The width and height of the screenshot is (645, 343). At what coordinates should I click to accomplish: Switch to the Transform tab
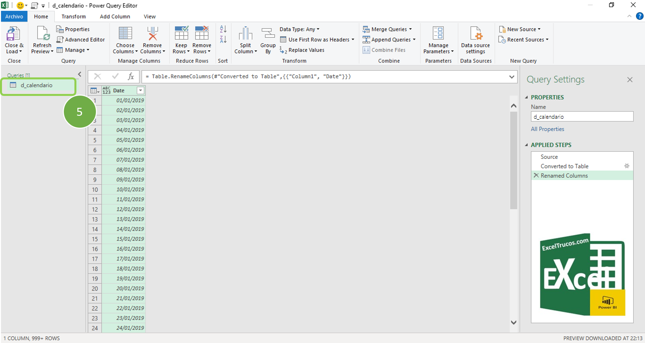[x=73, y=17]
